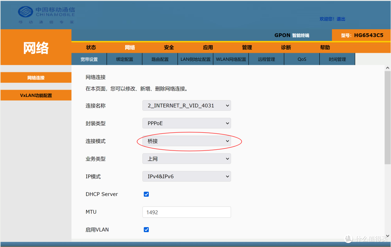Switch to the 诊断 tab
Viewport: 391px width, 247px height.
click(x=286, y=47)
